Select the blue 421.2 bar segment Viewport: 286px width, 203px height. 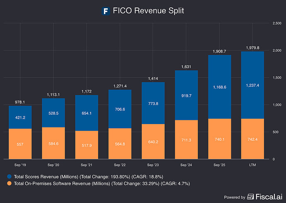pos(20,117)
